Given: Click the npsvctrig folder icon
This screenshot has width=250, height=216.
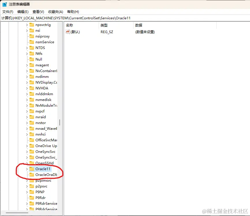Looking at the screenshot, I should [32, 25].
